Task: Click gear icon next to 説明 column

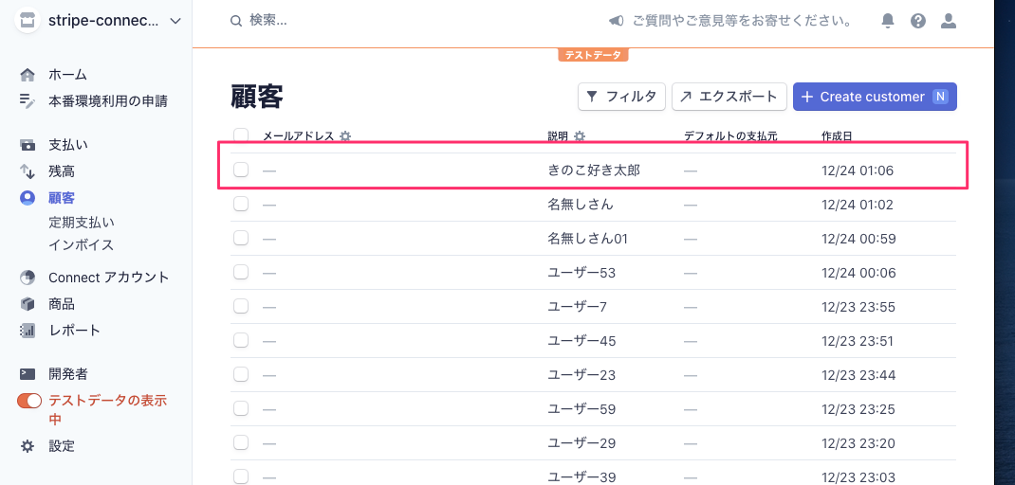Action: (580, 135)
